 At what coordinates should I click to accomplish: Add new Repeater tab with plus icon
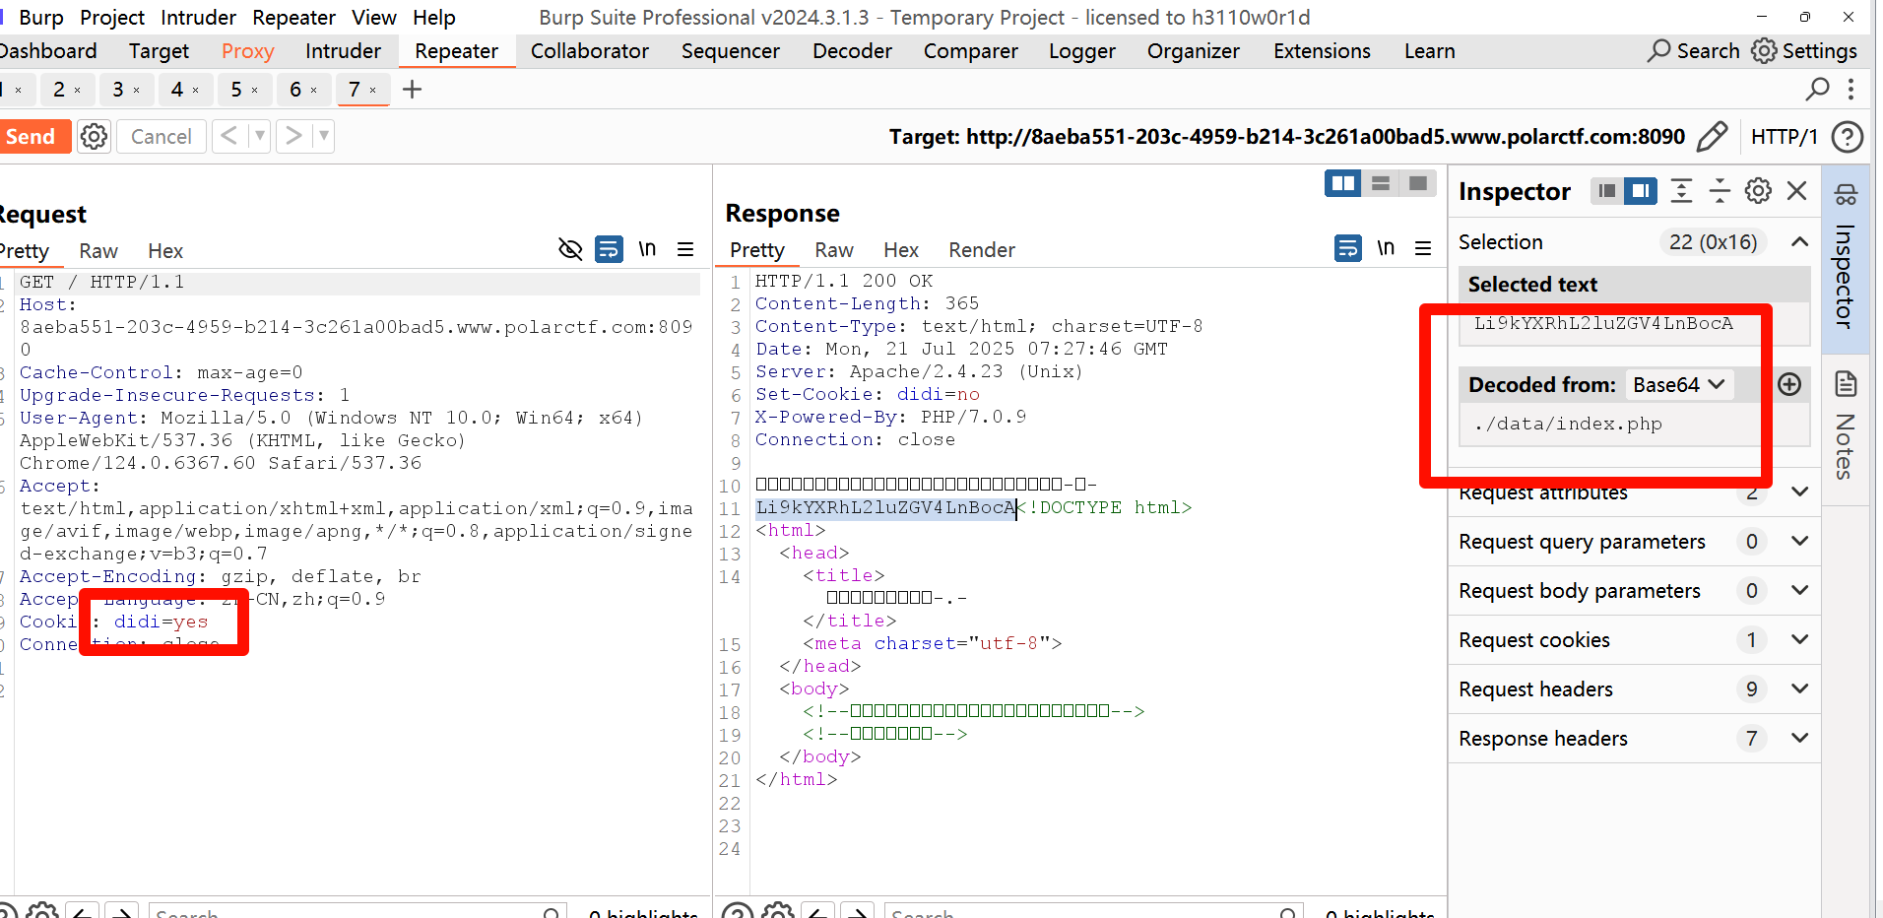(412, 89)
